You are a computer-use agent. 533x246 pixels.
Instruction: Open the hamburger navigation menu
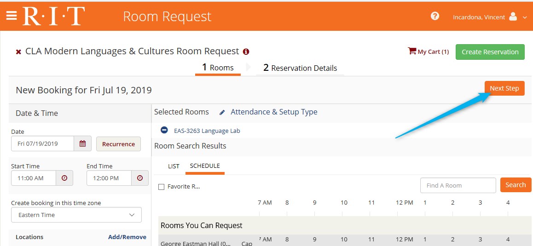[x=11, y=16]
